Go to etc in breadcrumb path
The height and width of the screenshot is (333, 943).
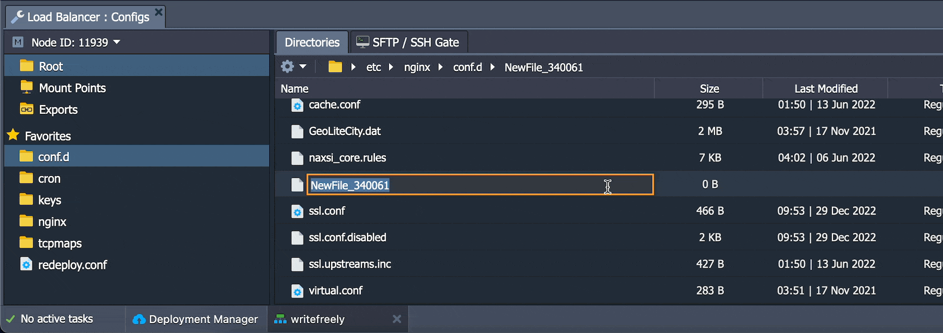click(373, 67)
